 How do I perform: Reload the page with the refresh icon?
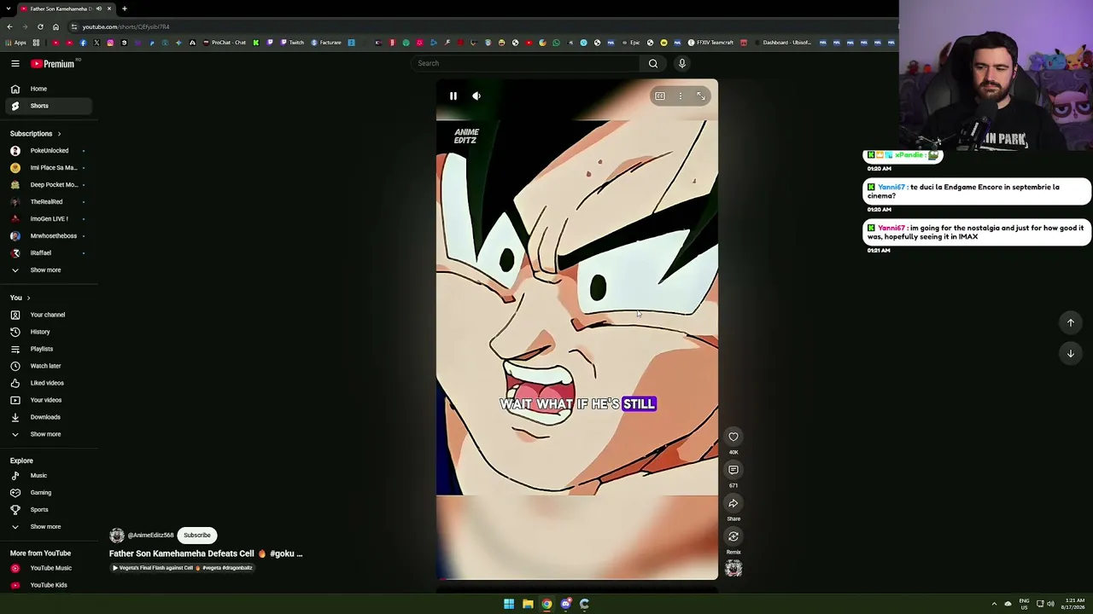tap(40, 27)
